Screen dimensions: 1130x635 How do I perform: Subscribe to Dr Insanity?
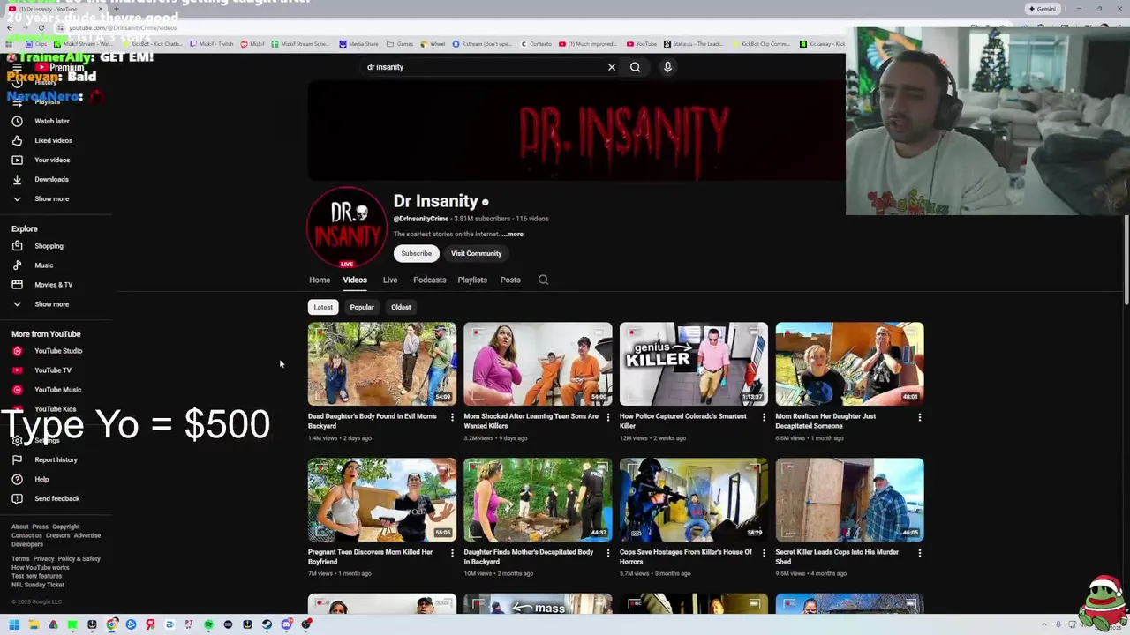(x=417, y=253)
